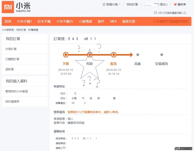
Task: Click the 付款 step label
Action: (x=90, y=64)
